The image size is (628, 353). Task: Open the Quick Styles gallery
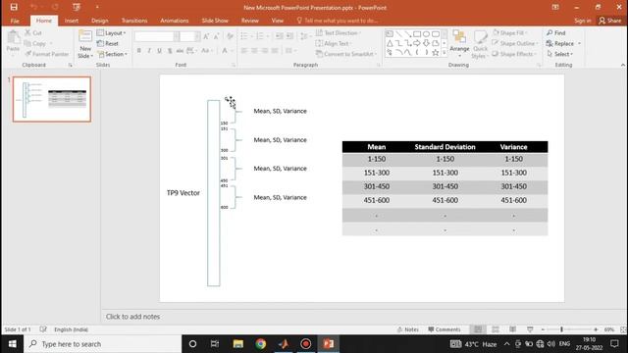tap(480, 44)
